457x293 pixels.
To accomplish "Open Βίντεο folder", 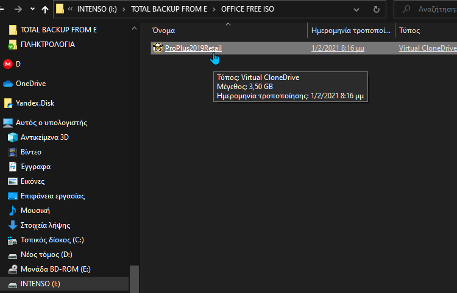I will [31, 152].
